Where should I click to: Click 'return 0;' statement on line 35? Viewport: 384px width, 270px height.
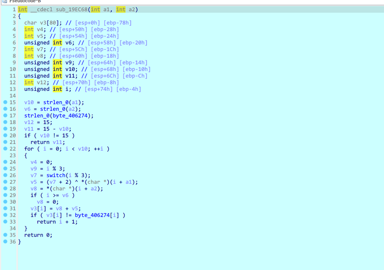pos(38,235)
